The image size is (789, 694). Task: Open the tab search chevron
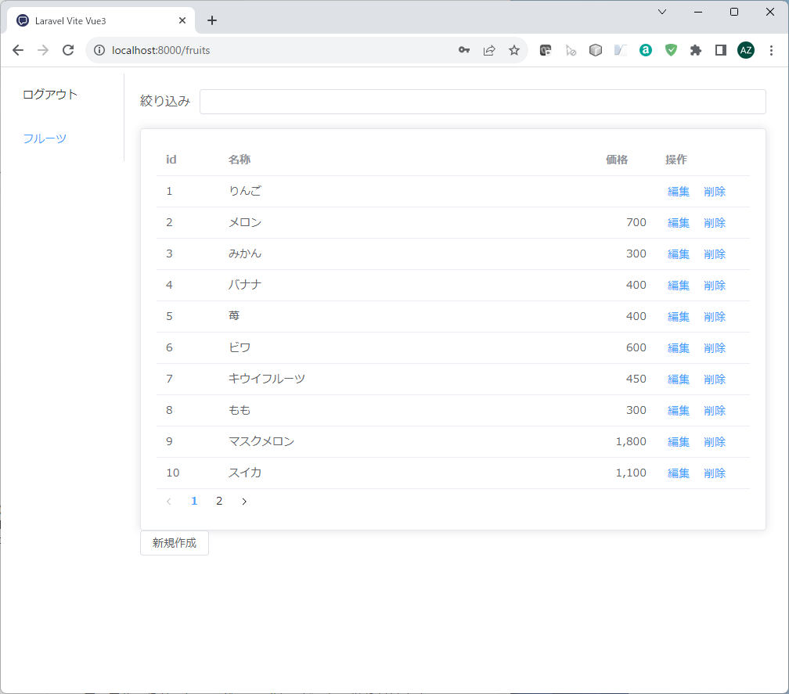click(x=662, y=12)
